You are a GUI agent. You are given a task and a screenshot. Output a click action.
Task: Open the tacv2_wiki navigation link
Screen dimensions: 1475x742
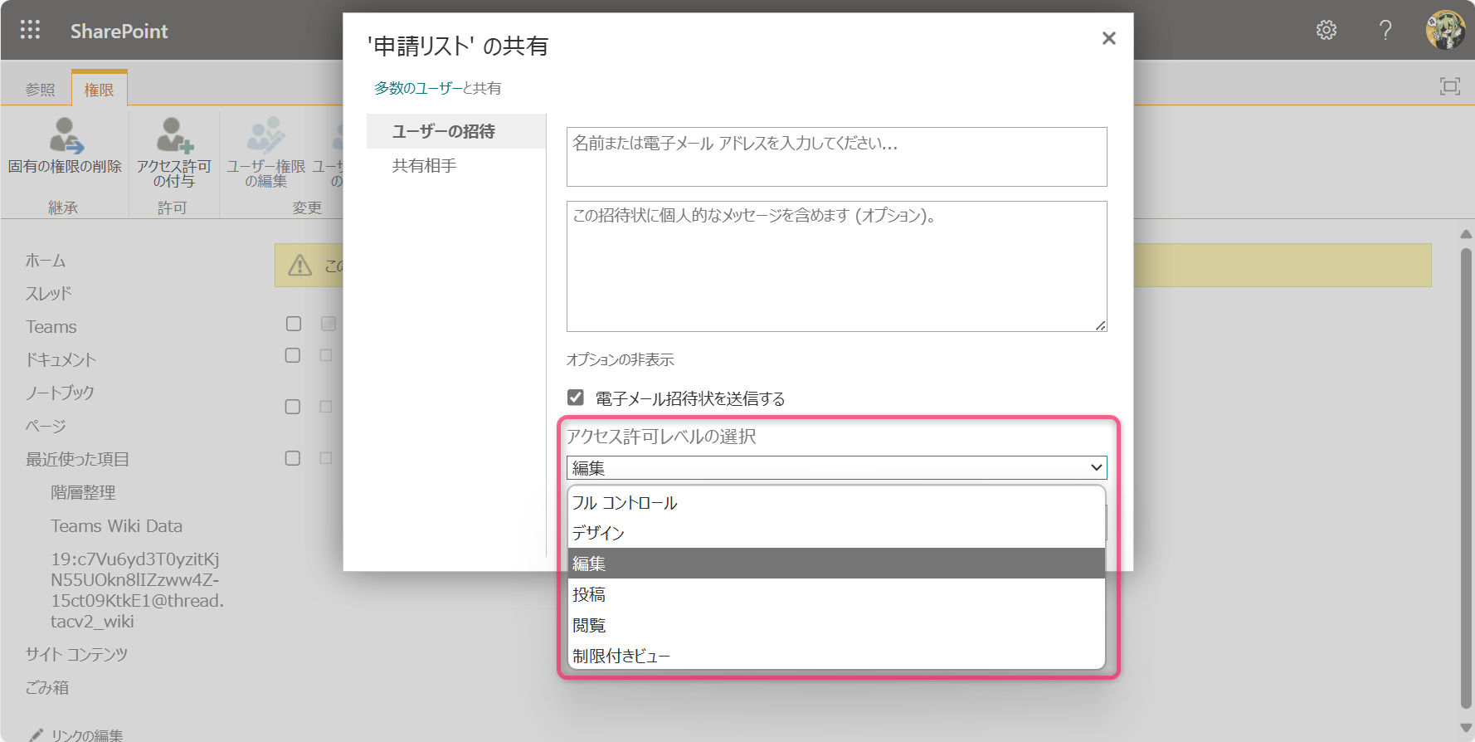click(138, 590)
